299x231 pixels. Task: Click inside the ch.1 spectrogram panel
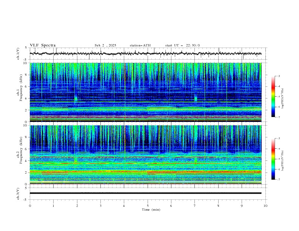tap(145, 92)
